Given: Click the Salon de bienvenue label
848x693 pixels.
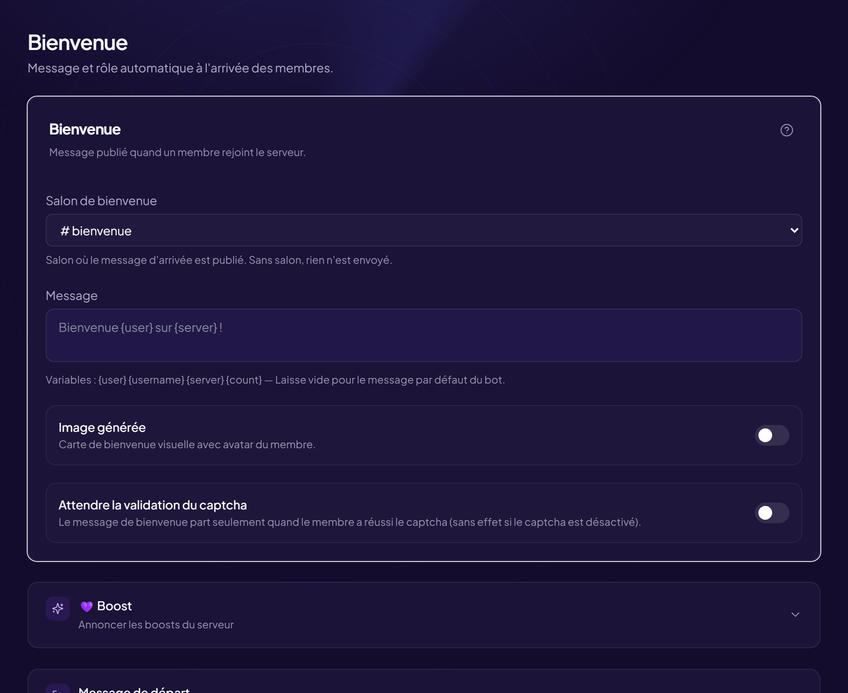Looking at the screenshot, I should [101, 201].
